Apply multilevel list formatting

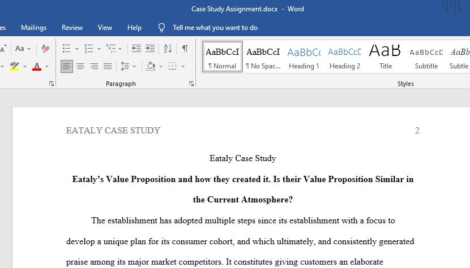click(111, 48)
